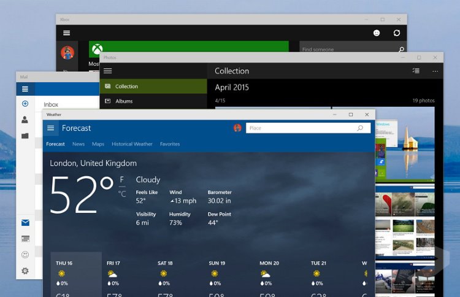
Task: Click the Weather Place search field
Action: 301,128
